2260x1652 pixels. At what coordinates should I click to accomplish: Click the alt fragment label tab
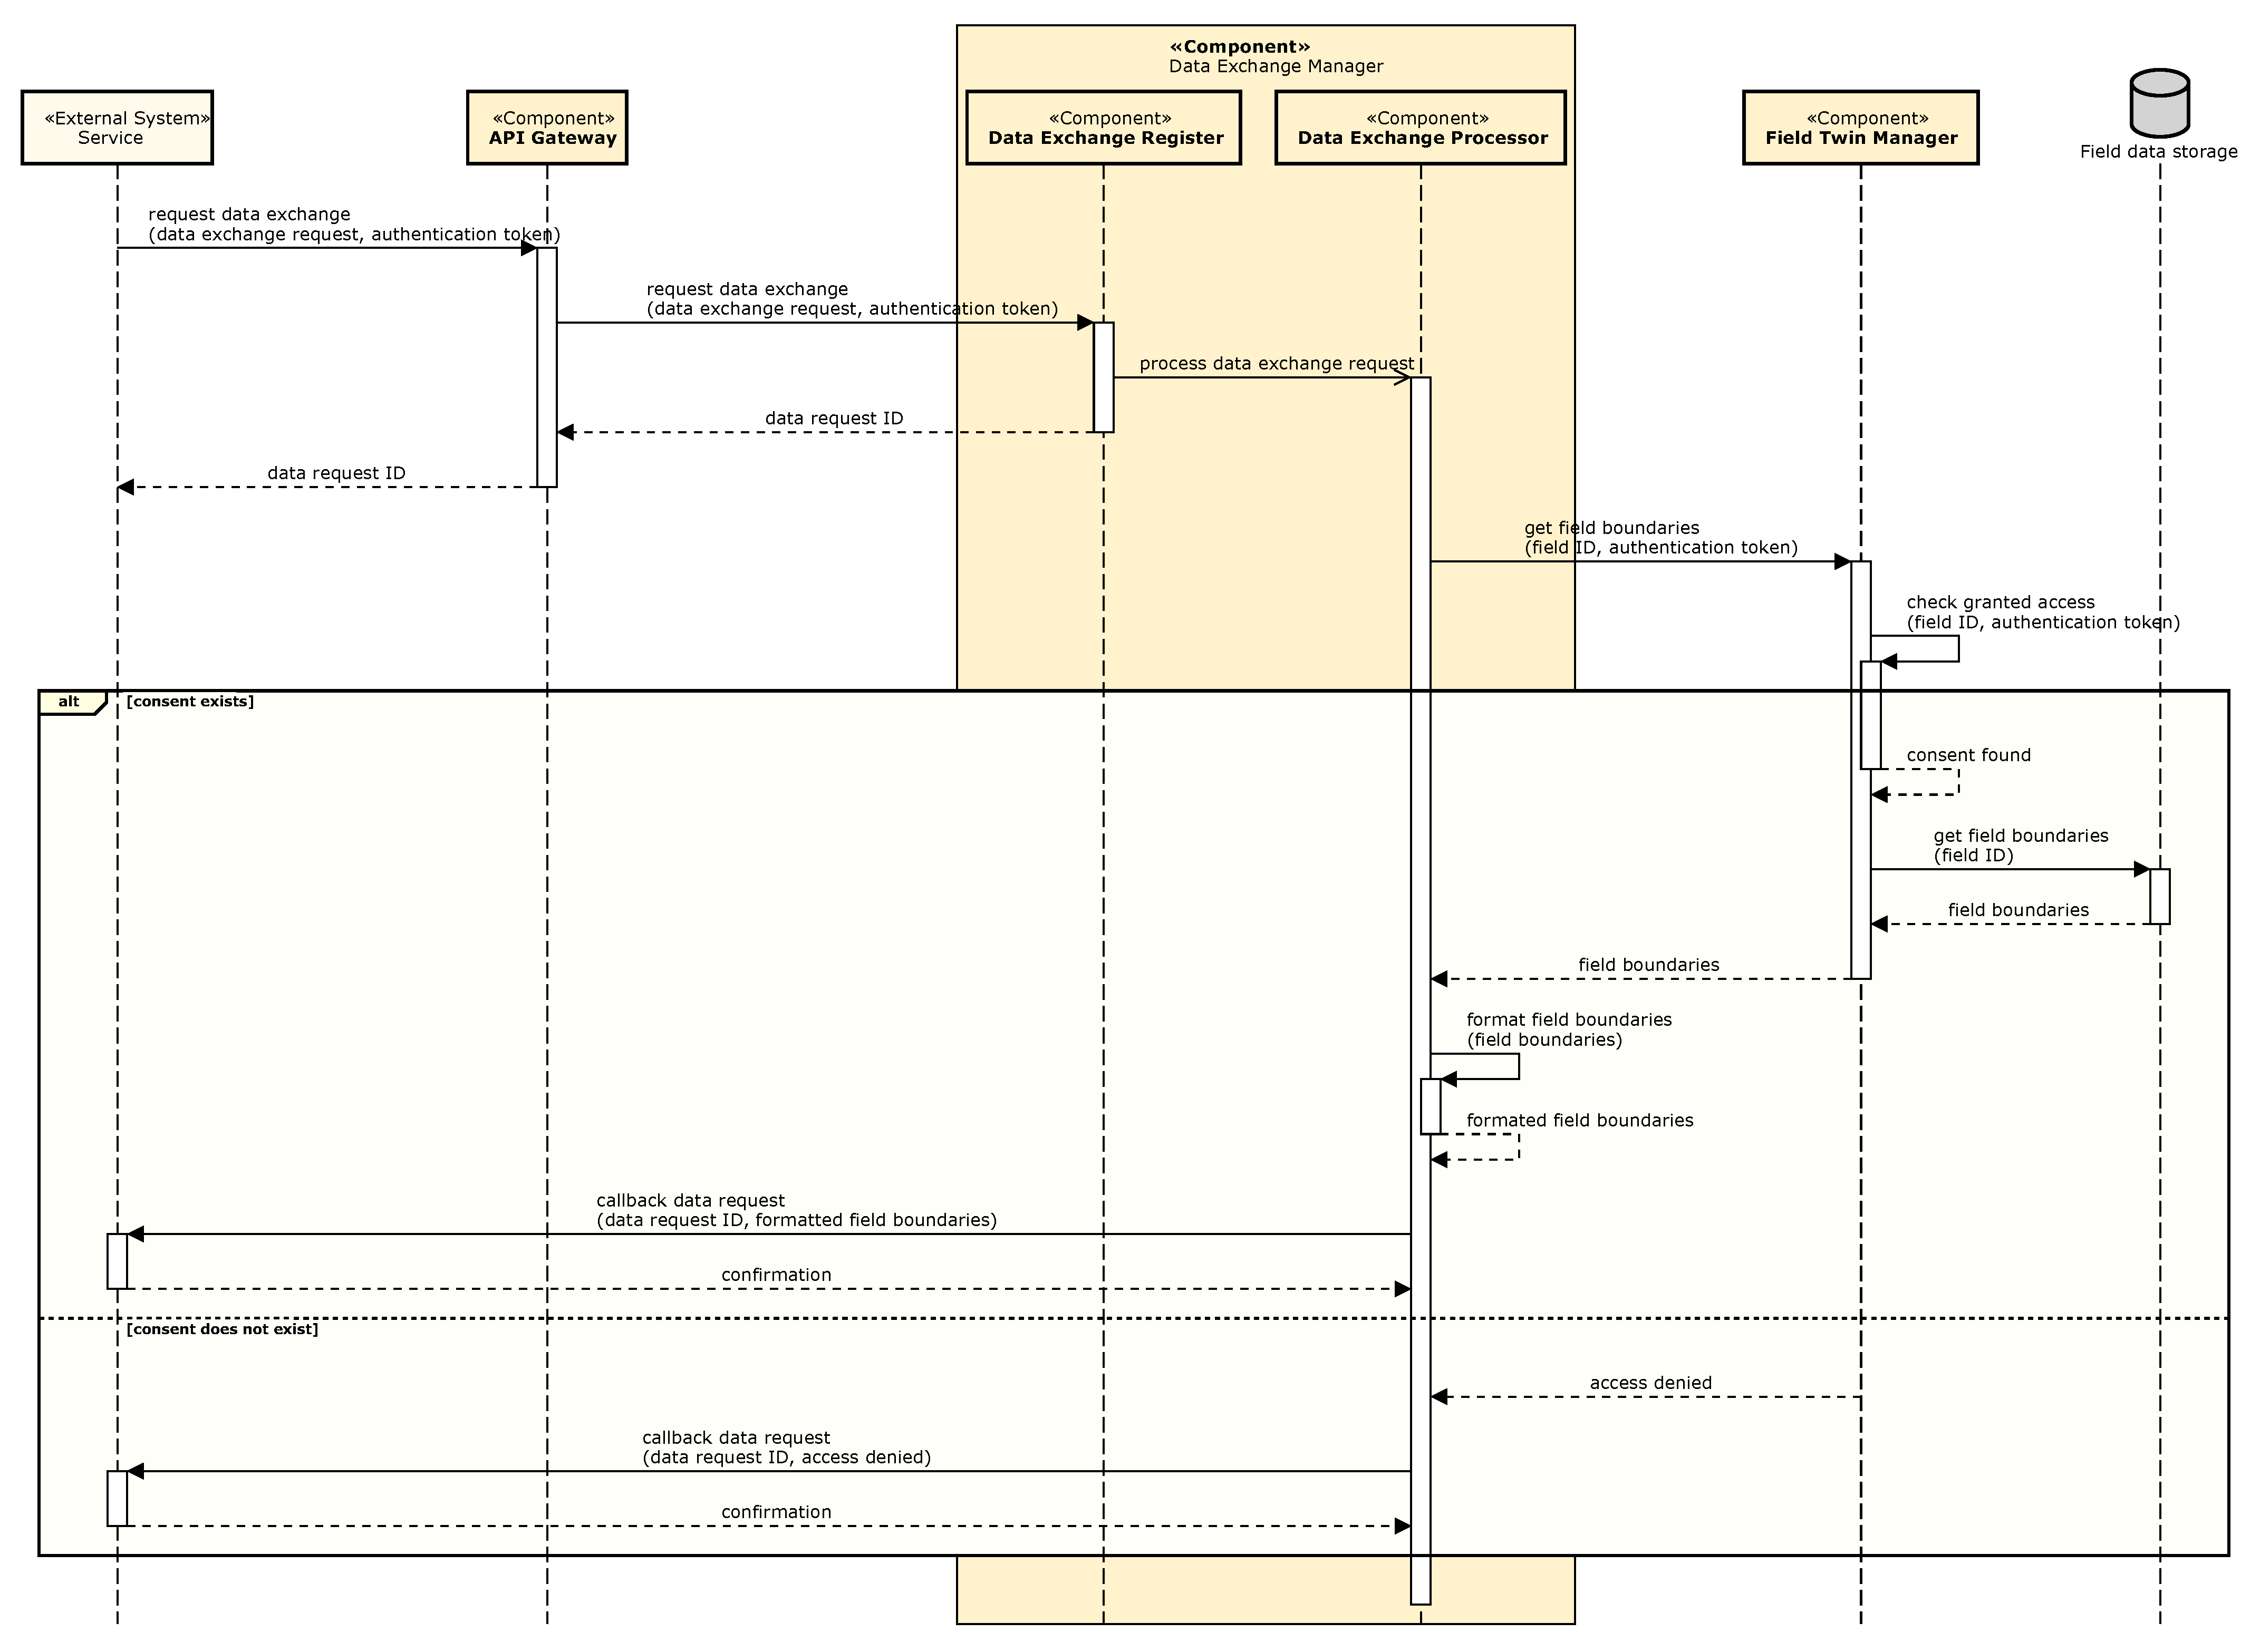coord(70,702)
